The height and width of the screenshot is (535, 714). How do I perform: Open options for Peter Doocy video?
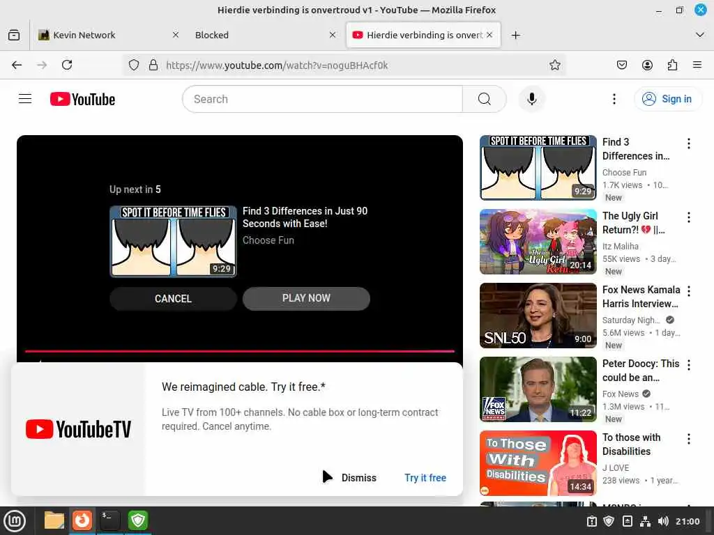tap(688, 365)
